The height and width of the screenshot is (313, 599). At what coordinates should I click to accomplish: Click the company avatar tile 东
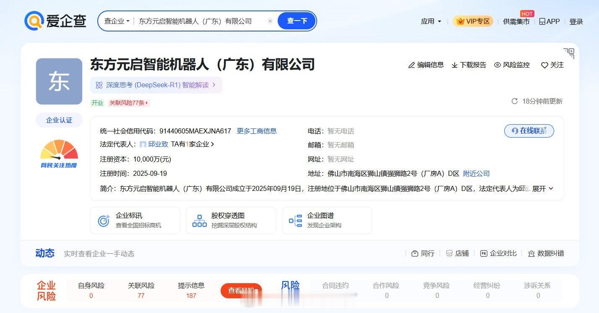pos(59,81)
